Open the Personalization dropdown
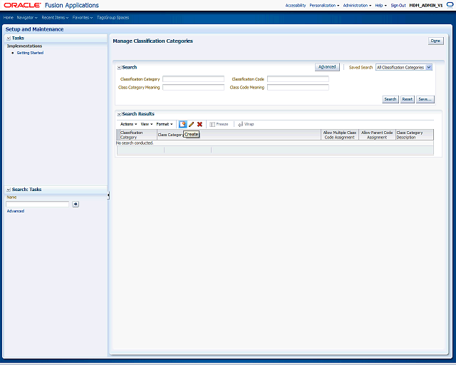The image size is (456, 365). click(x=324, y=5)
